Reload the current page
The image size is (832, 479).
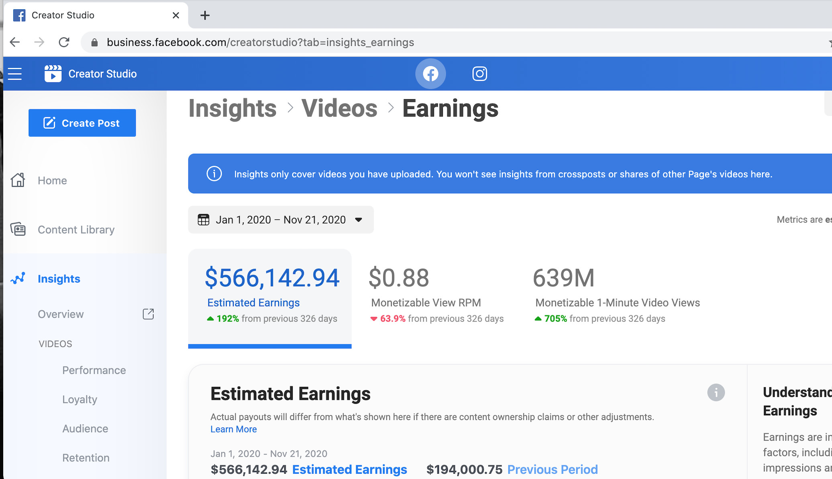coord(64,42)
